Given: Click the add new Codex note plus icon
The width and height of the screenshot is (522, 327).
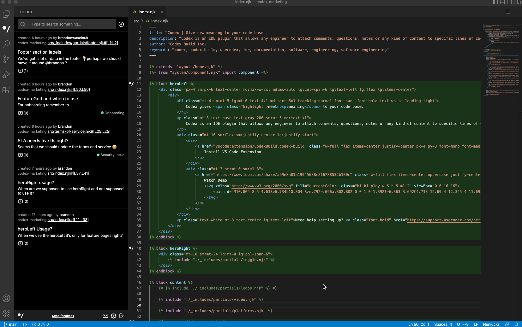Looking at the screenshot, I should coord(121,24).
